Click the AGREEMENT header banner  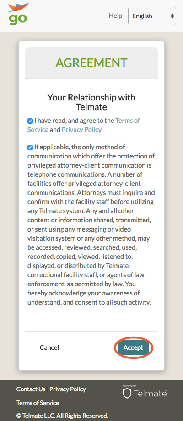point(91,63)
